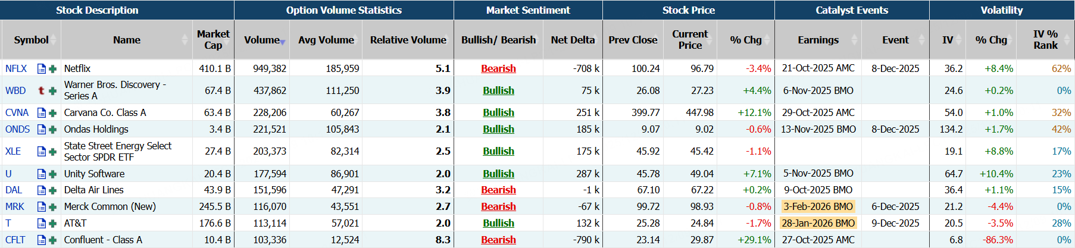The width and height of the screenshot is (1075, 248).
Task: Click highlighted 3-Feb-2026 BMO earnings cell
Action: pos(818,207)
